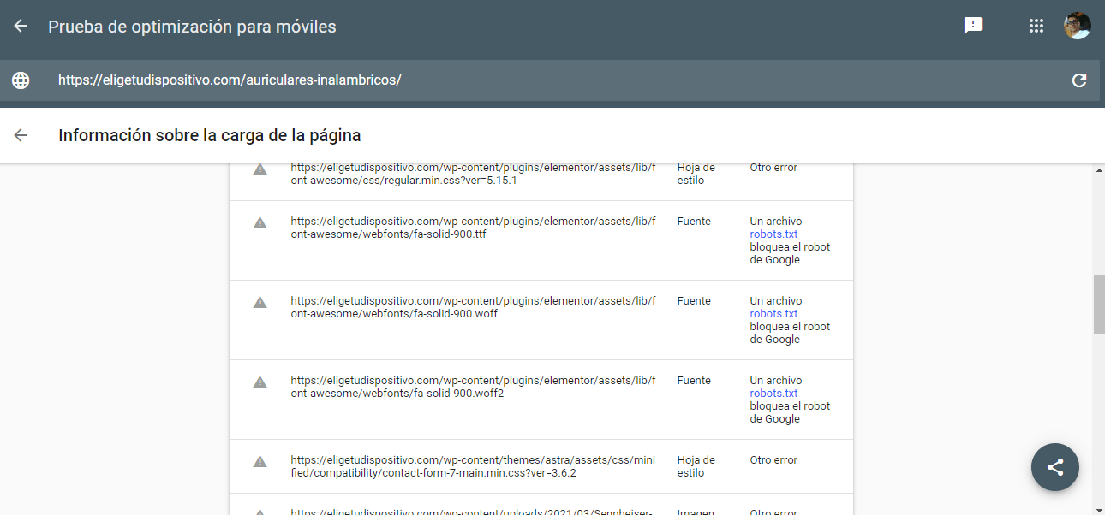1105x515 pixels.
Task: Click 'Otro error' in regular.min.css row
Action: click(x=773, y=168)
